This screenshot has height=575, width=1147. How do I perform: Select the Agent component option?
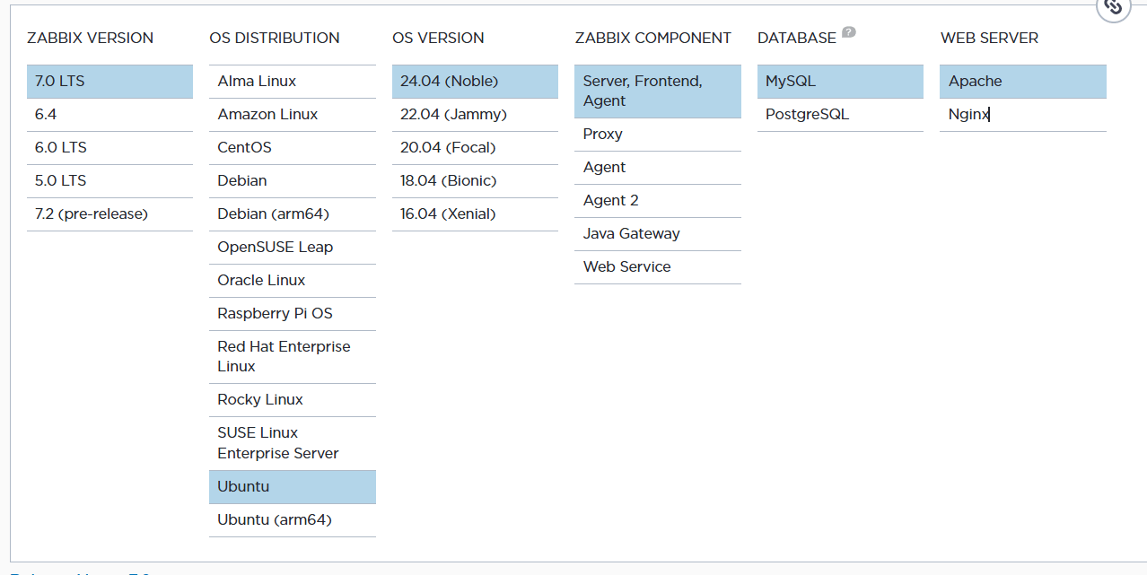coord(658,168)
